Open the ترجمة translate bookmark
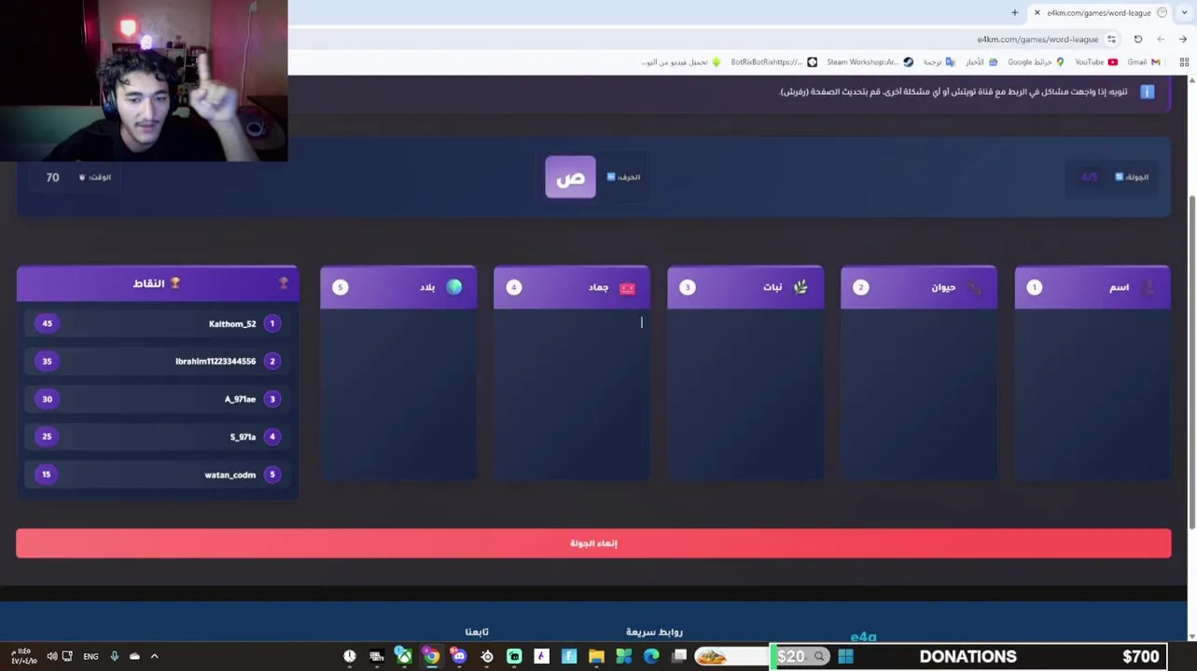The image size is (1197, 671). click(x=939, y=62)
